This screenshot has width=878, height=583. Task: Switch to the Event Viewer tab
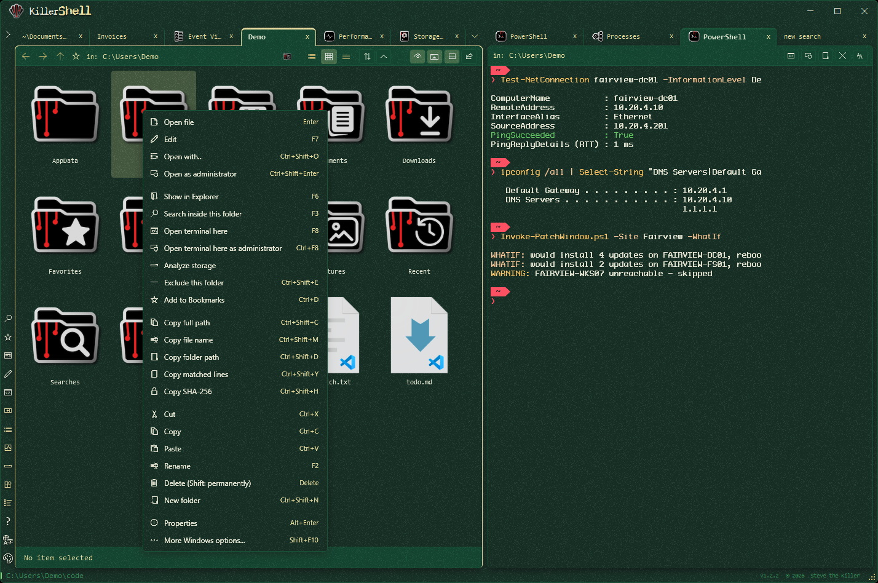(204, 36)
